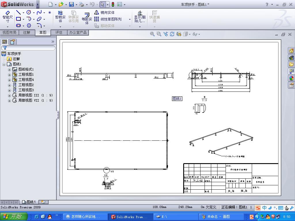
Task: Open the 办公室产品 tab
Action: click(x=78, y=33)
